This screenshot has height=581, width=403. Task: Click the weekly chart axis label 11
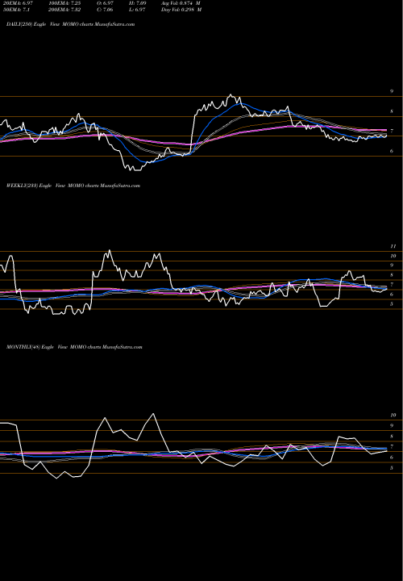393,246
